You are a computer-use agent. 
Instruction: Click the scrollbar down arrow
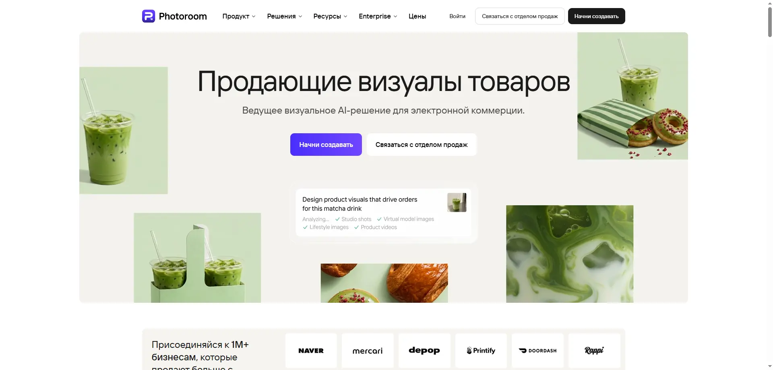tap(770, 366)
